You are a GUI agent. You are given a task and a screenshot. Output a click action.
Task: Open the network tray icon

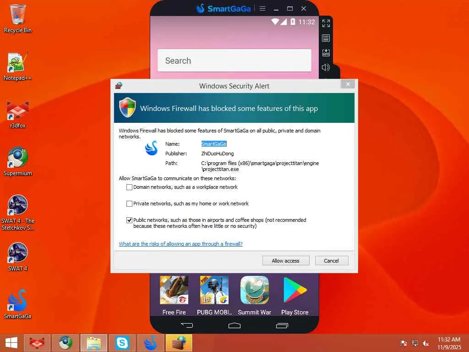tap(414, 343)
